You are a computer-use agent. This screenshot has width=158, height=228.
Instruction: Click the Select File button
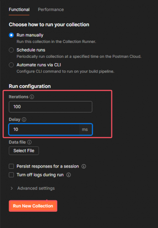24,150
